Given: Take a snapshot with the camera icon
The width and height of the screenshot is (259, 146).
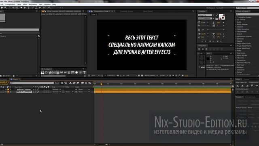Looking at the screenshot, I should [118, 75].
